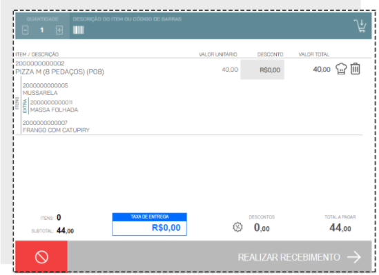Click the Subtotal value 44,00
Viewport: 379px width, 275px height.
click(x=66, y=231)
